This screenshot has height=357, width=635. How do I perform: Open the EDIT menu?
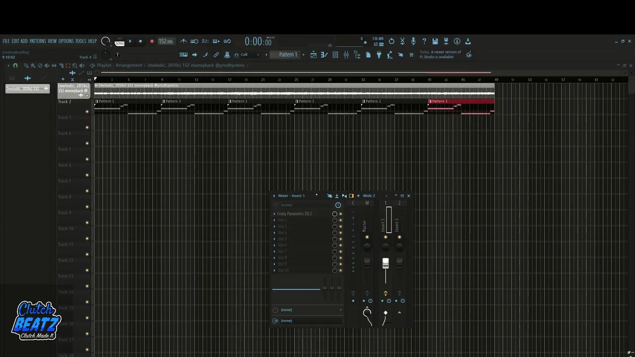point(15,41)
